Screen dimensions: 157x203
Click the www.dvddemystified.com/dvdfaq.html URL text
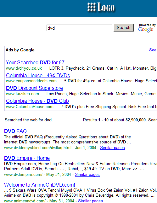coord(38,148)
